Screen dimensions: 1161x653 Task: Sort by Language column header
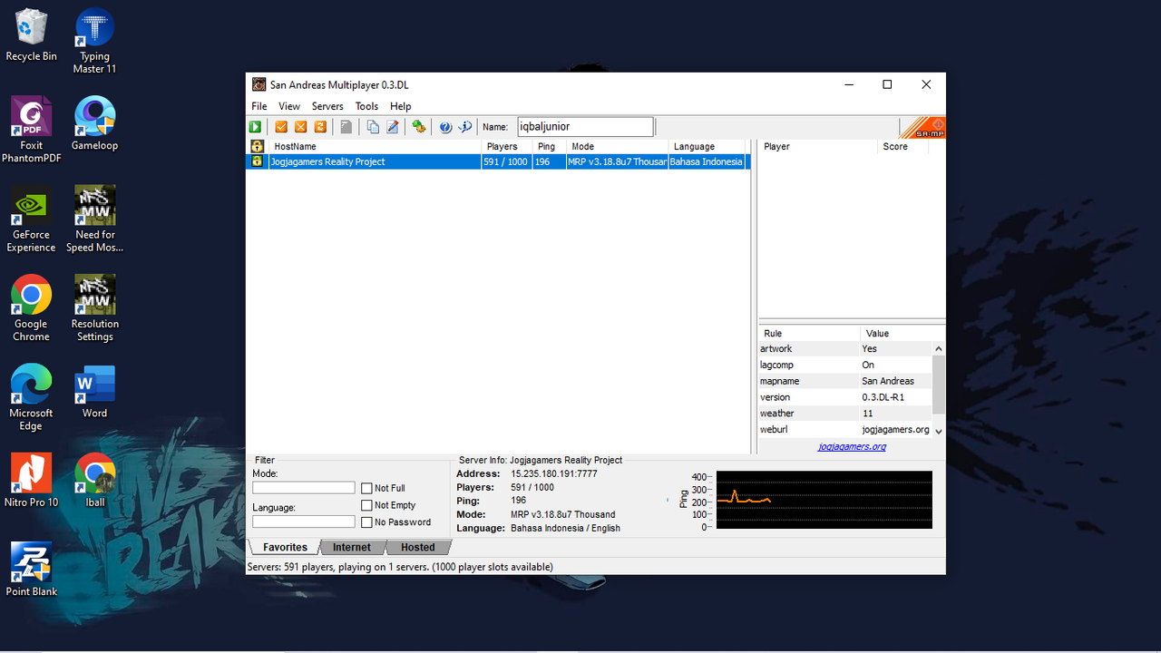click(x=707, y=146)
